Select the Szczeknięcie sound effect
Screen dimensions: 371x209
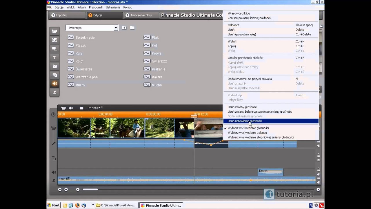(81, 37)
